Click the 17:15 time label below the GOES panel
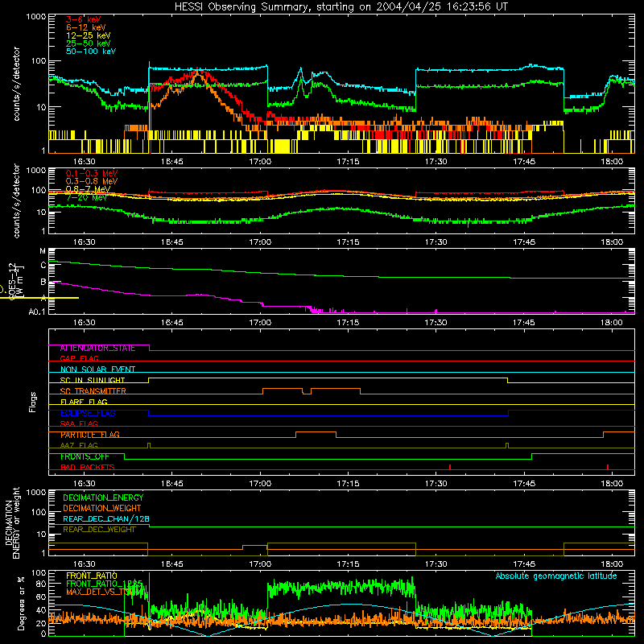 pos(348,323)
